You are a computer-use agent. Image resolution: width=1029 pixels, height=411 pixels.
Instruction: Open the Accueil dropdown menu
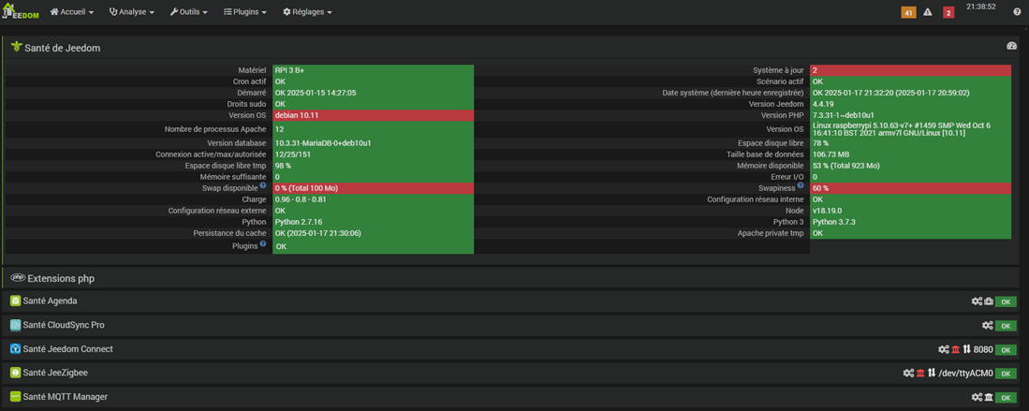[x=72, y=12]
